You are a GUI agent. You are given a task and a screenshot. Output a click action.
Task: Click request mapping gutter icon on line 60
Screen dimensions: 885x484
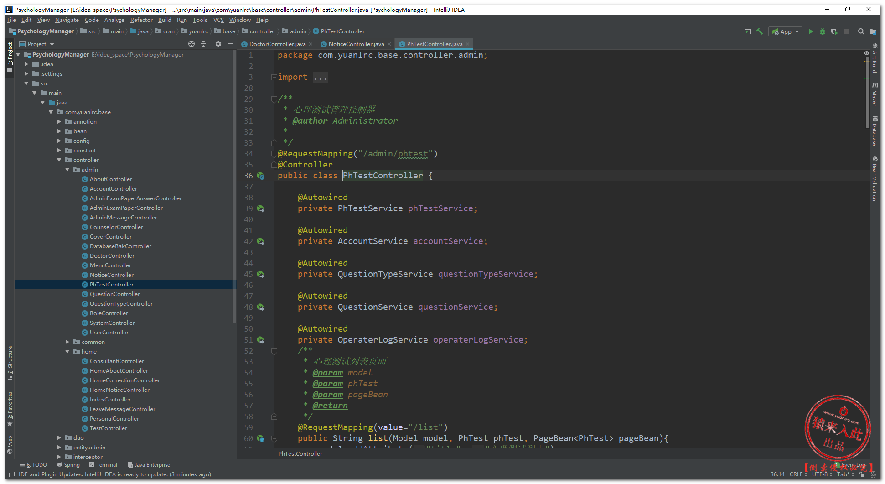[261, 438]
